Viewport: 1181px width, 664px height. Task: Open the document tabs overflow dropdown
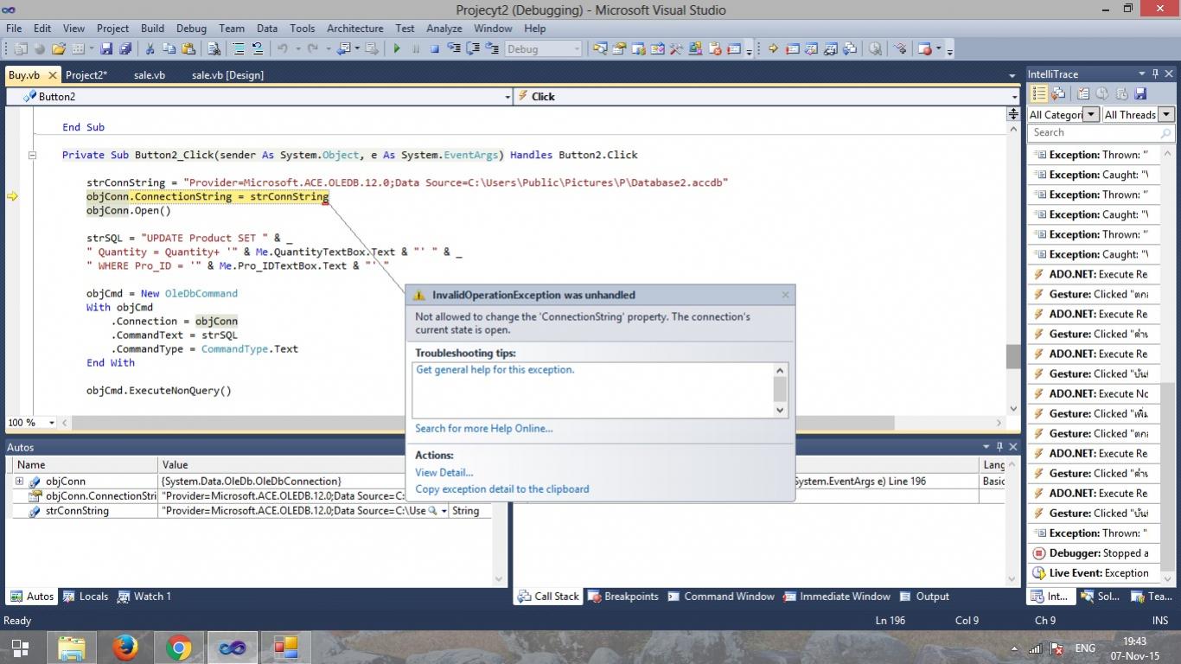coord(1012,76)
